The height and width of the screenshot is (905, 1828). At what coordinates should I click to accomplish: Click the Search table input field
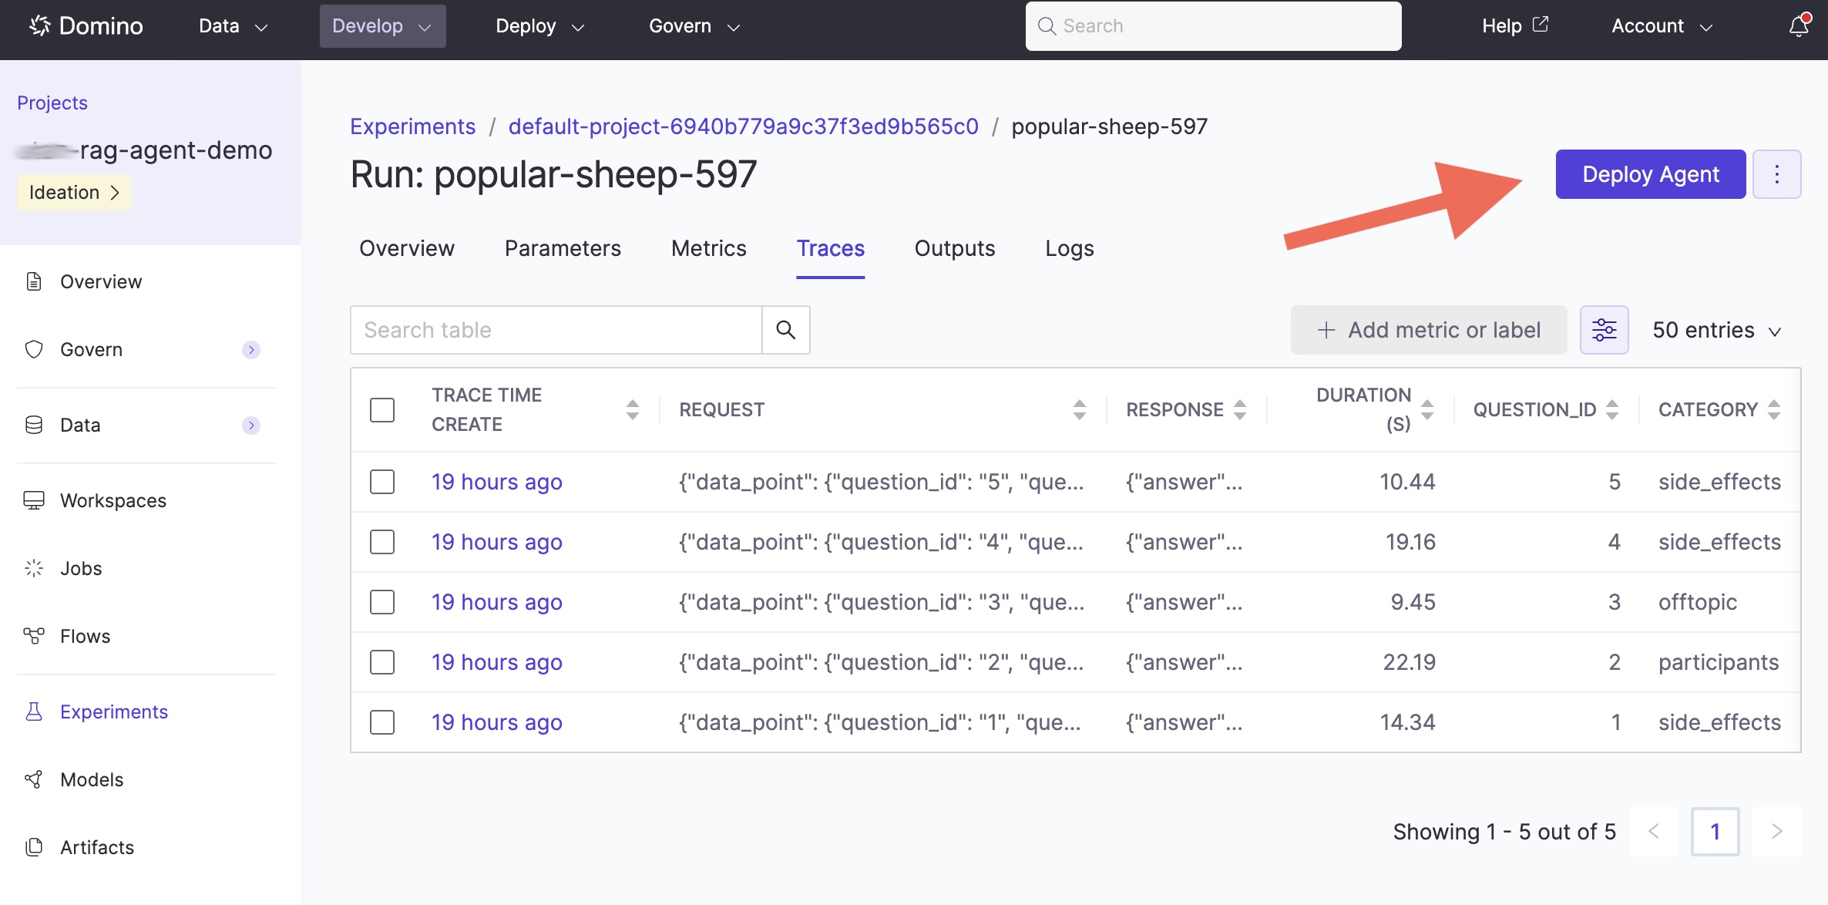tap(556, 330)
